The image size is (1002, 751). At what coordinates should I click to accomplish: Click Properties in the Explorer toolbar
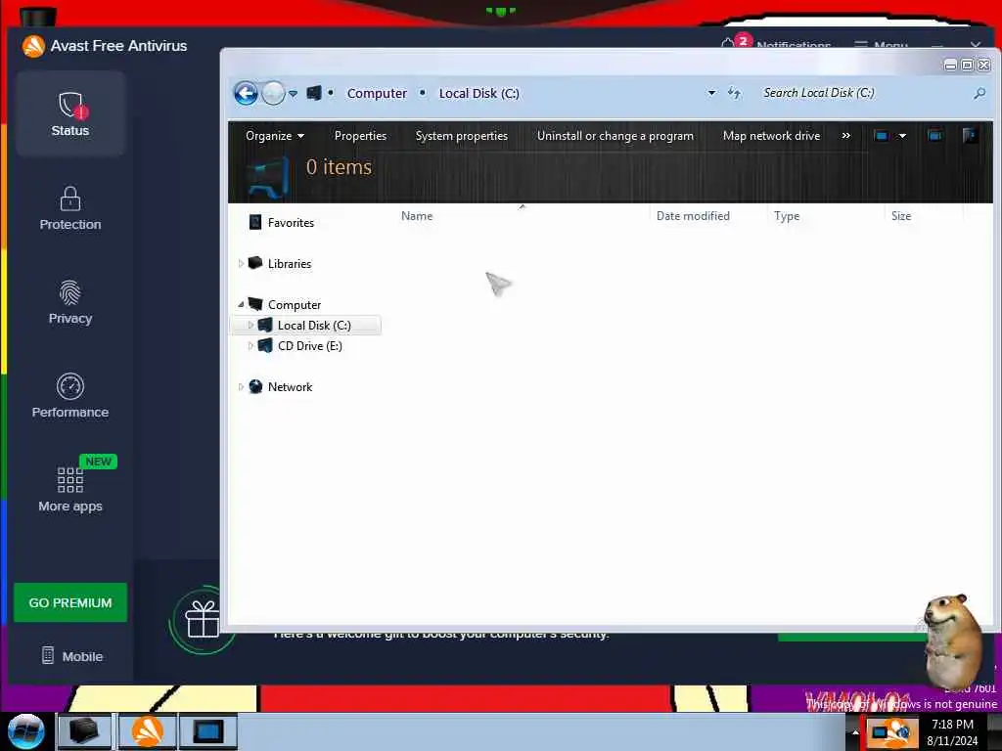tap(360, 136)
